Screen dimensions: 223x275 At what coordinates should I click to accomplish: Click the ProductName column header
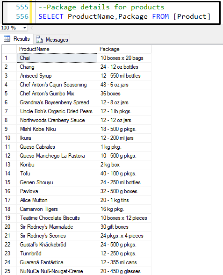click(57, 49)
